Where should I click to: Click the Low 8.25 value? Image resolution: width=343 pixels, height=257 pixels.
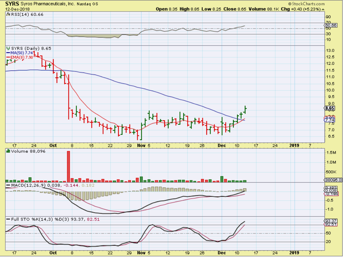pos(211,9)
